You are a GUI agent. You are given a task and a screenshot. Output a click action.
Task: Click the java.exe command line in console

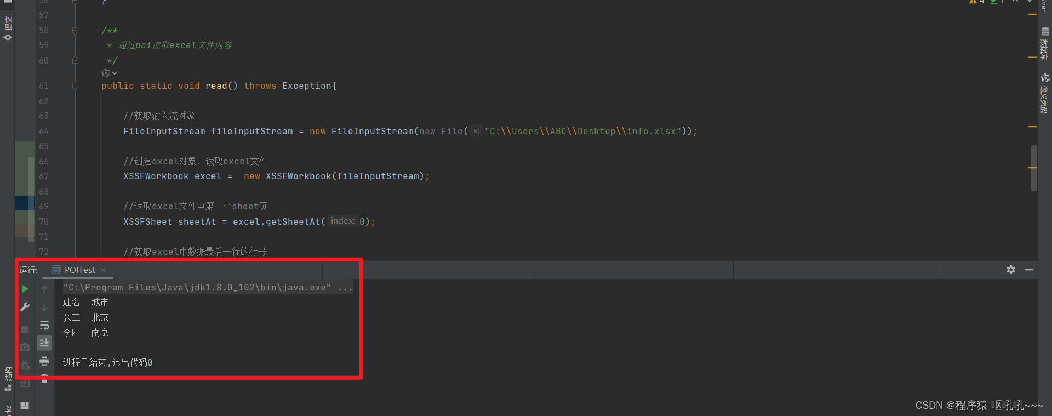point(208,287)
